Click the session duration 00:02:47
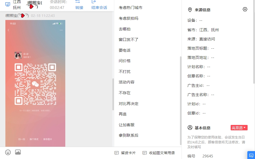Screen dimensions: 255x159 pos(57,7)
